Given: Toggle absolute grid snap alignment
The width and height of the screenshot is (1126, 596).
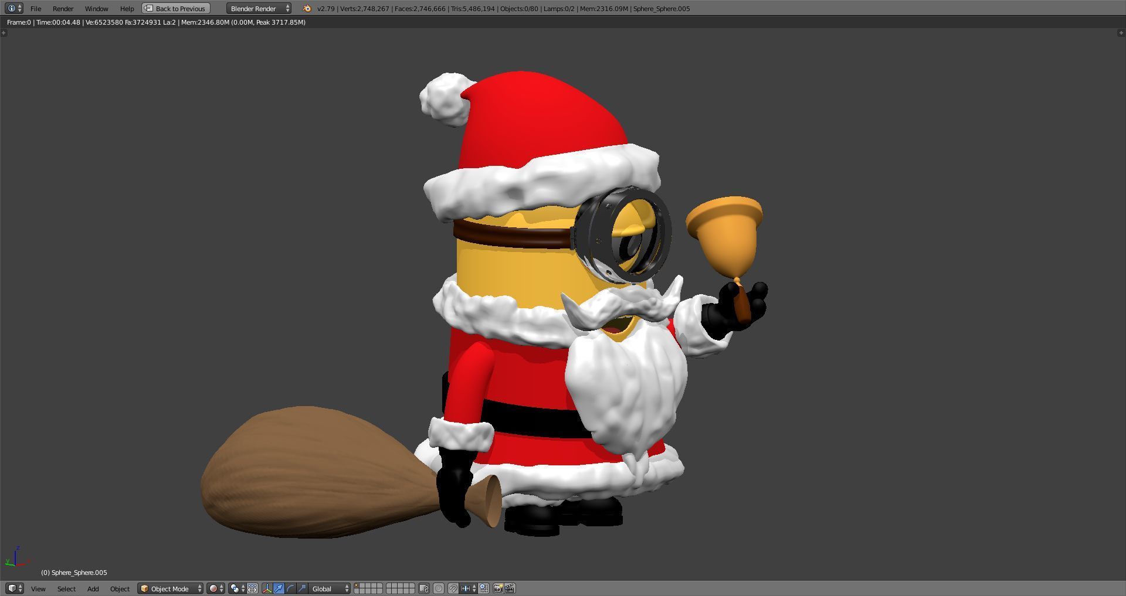Looking at the screenshot, I should (484, 588).
